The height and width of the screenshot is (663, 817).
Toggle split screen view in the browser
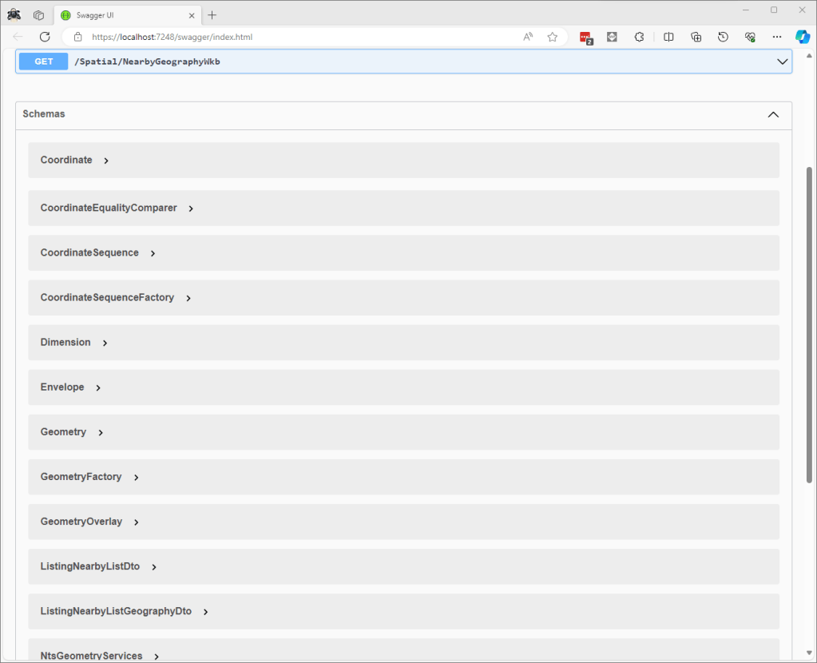point(668,37)
